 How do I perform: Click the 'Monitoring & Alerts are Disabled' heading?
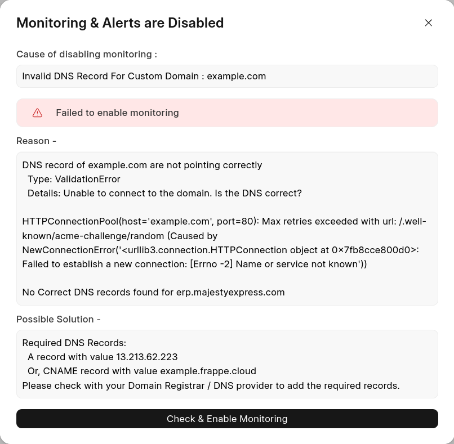120,23
